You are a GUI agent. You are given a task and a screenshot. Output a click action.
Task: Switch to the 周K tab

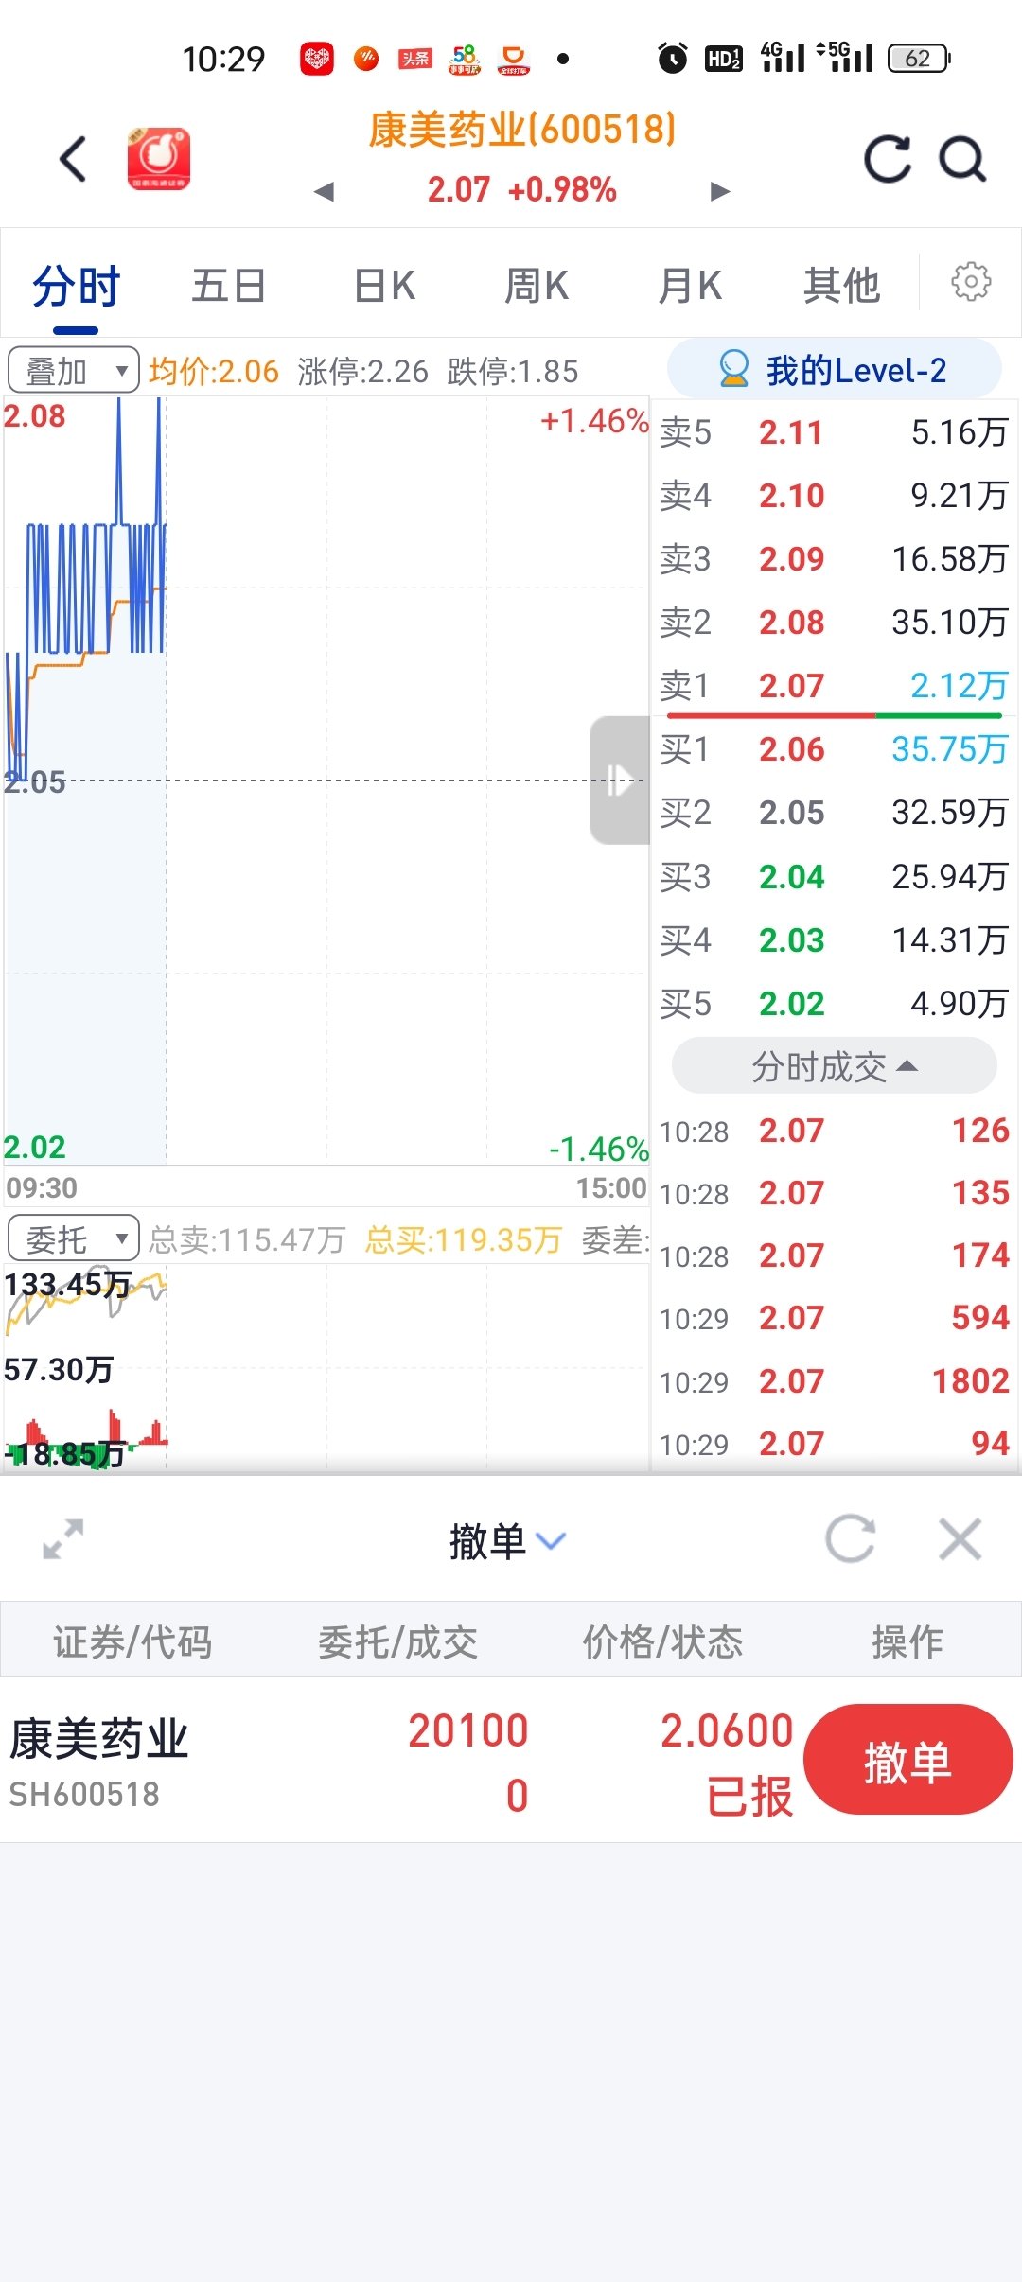click(x=536, y=285)
